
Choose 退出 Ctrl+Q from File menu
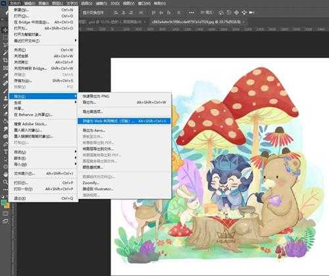click(43, 198)
